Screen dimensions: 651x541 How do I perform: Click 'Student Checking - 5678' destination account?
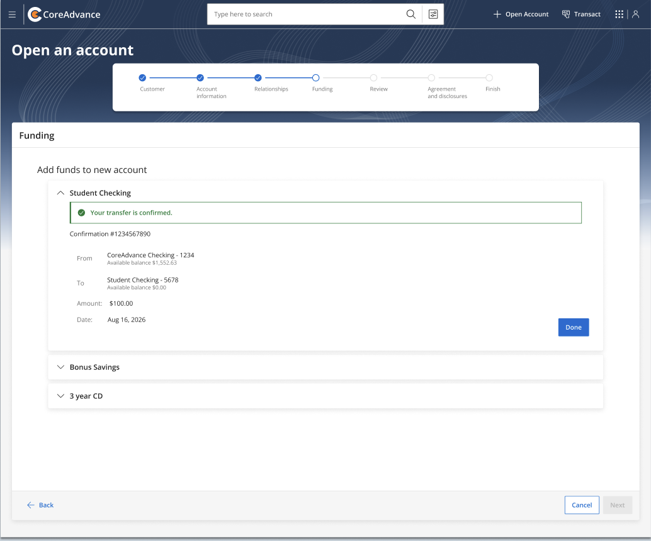(143, 280)
